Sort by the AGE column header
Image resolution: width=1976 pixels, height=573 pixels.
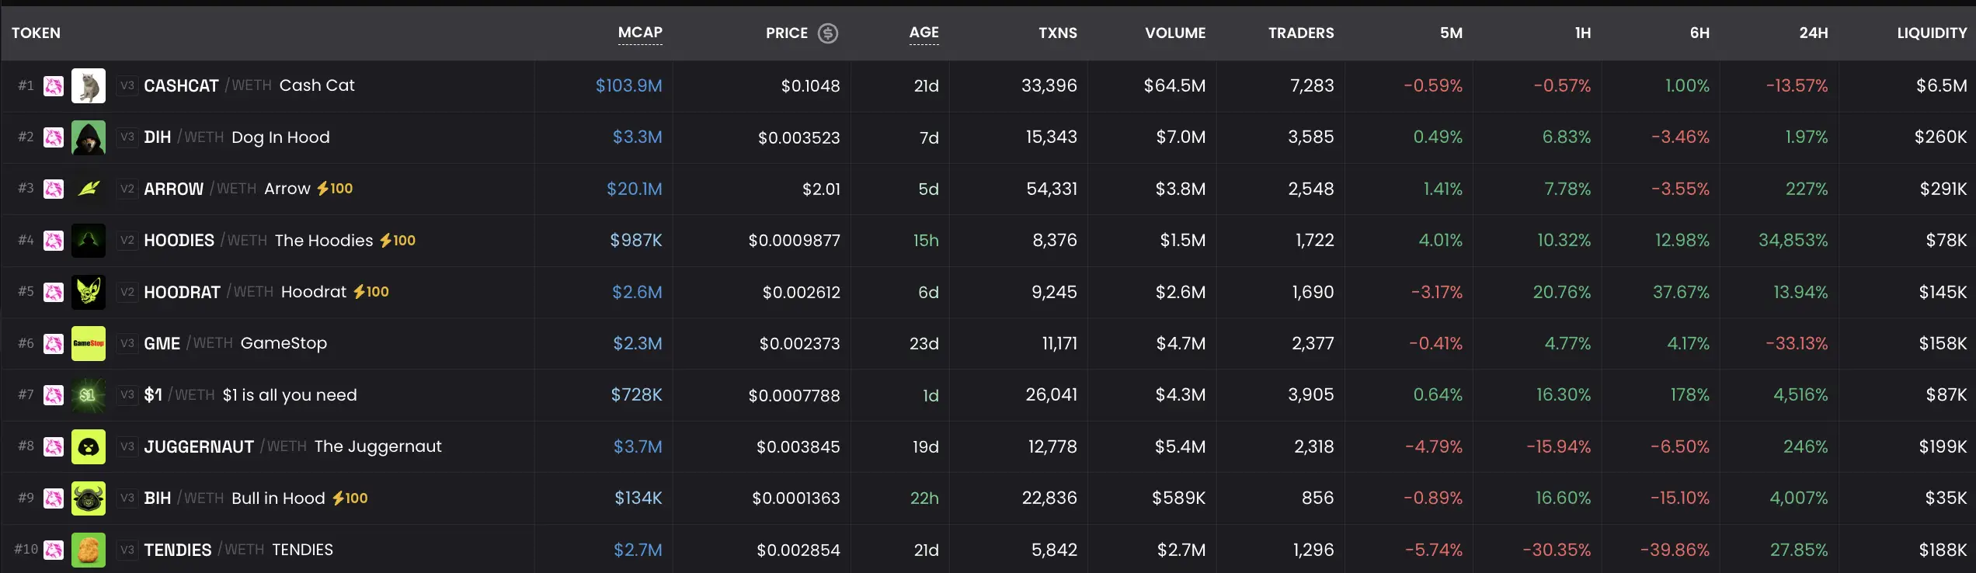click(924, 33)
